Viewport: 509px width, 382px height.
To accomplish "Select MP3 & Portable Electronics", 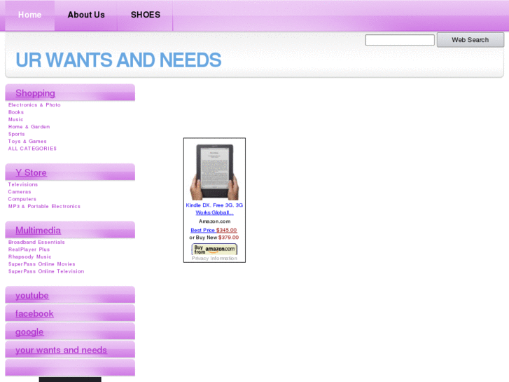I will pyautogui.click(x=44, y=207).
